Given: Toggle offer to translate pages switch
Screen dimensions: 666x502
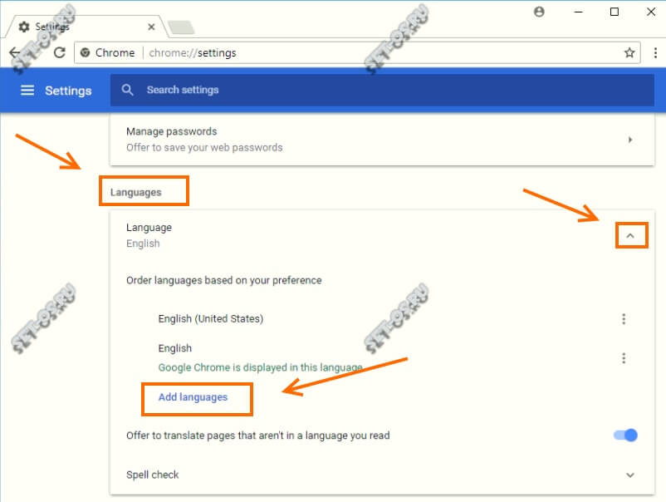Looking at the screenshot, I should 625,435.
